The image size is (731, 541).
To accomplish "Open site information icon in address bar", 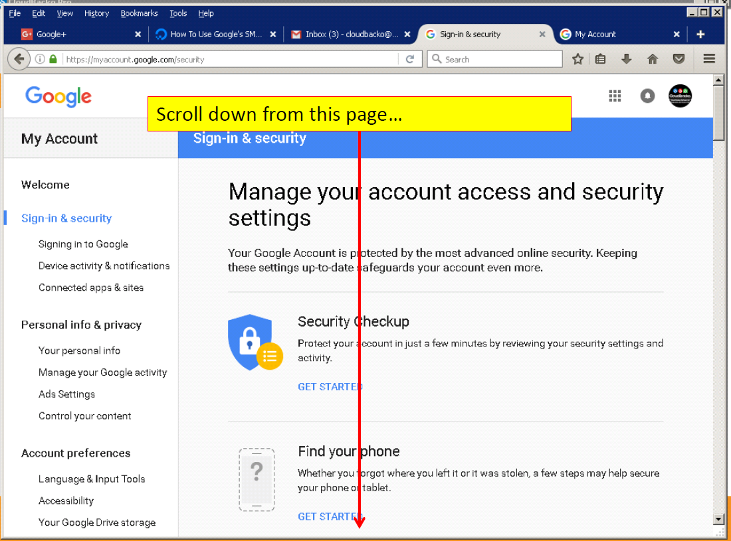I will 40,59.
